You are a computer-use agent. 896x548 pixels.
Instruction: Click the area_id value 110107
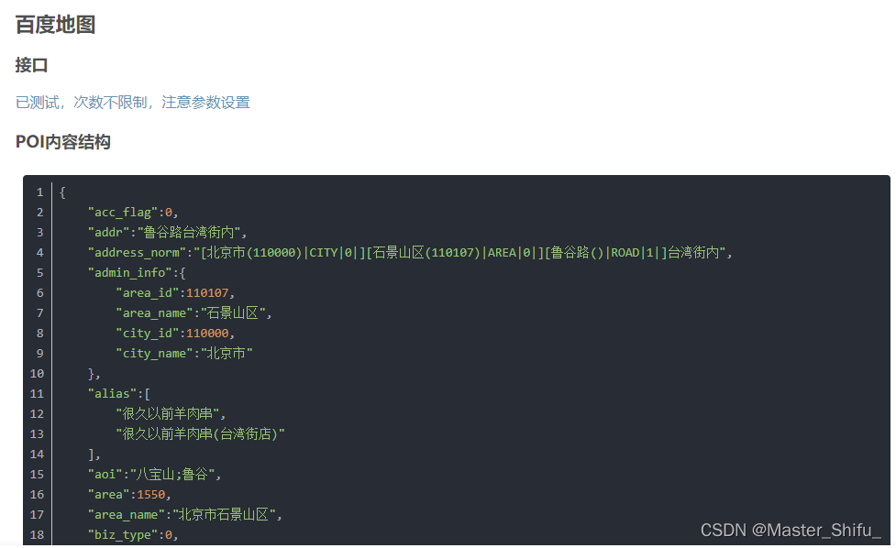[209, 293]
